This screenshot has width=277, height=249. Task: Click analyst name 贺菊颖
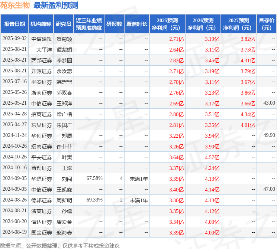tap(64, 39)
